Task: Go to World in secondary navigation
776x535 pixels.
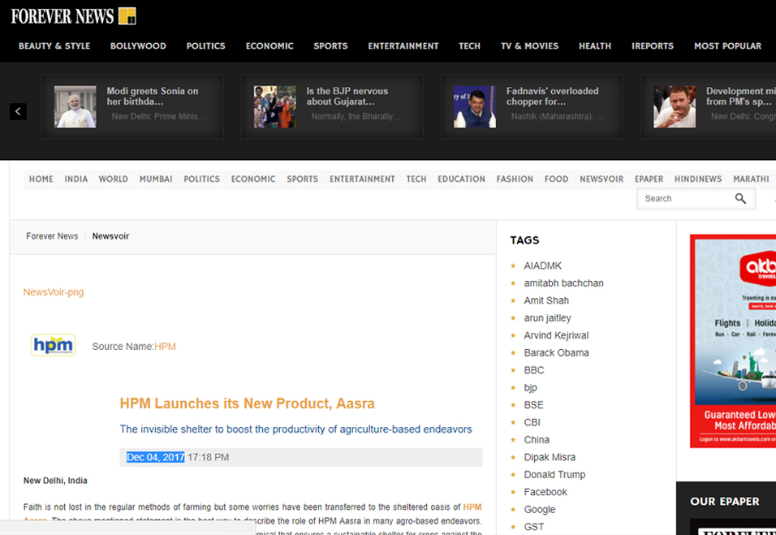Action: pos(114,179)
